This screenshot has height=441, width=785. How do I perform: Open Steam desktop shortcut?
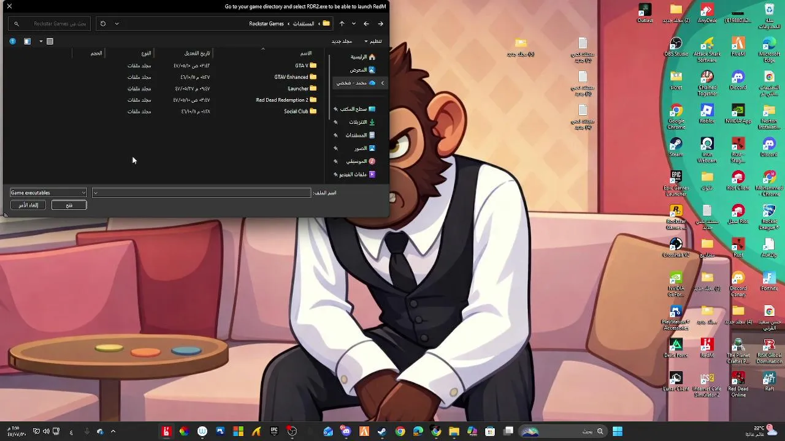click(x=676, y=148)
